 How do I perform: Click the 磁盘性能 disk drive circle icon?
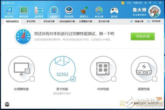click(x=144, y=69)
